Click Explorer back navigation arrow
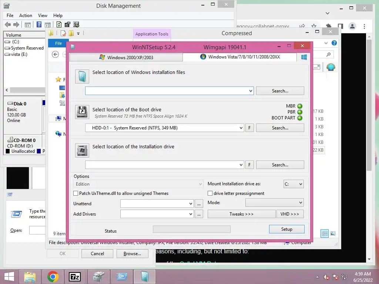The width and height of the screenshot is (379, 284). tap(56, 55)
